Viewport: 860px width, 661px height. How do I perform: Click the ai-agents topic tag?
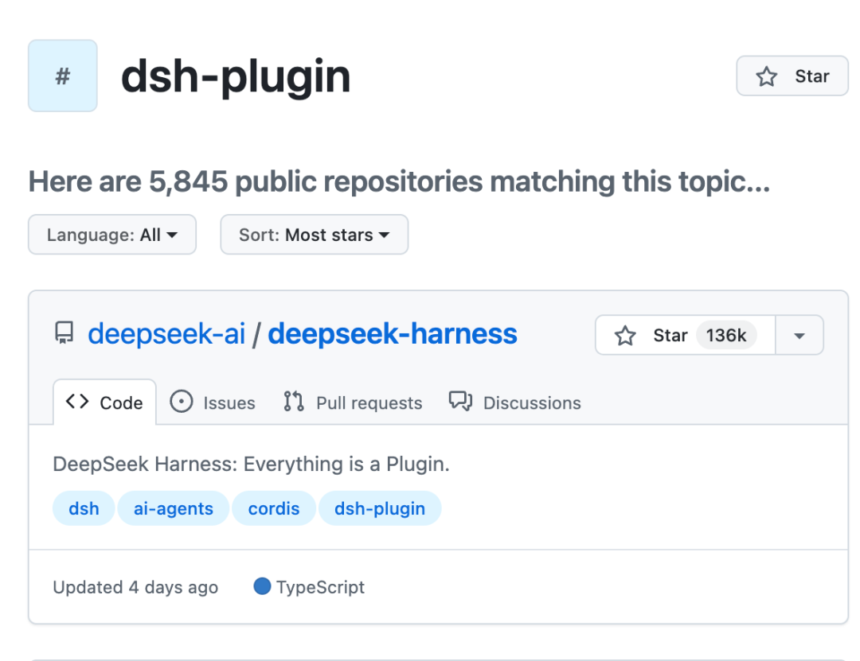(x=174, y=508)
